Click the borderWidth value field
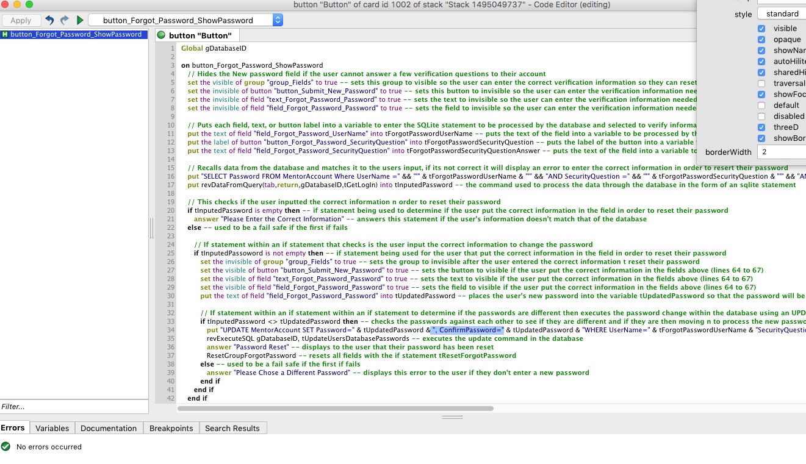Viewport: 806px width, 464px height. pos(782,152)
